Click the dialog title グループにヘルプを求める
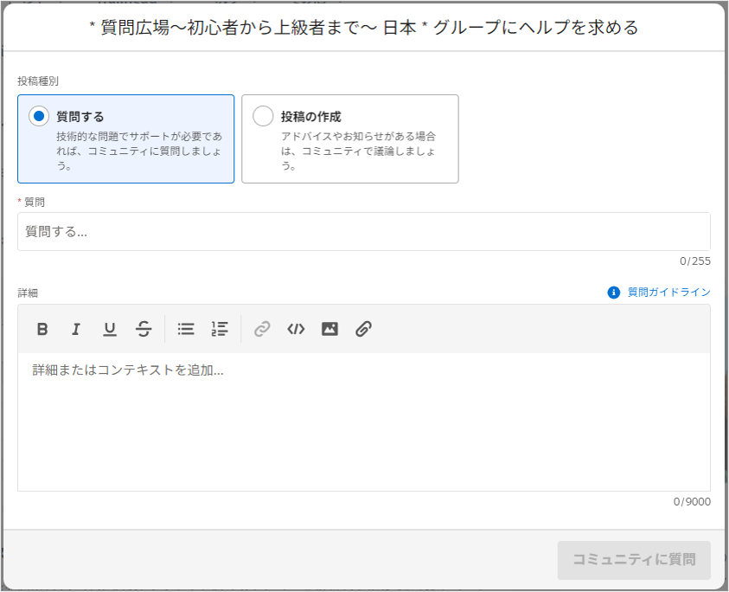This screenshot has height=592, width=729. [364, 28]
